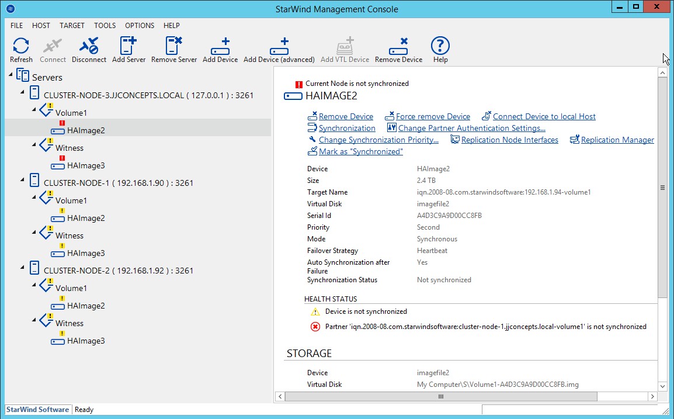
Task: Select Volume1 label under CLUSTER-NODE-2
Action: pos(71,288)
